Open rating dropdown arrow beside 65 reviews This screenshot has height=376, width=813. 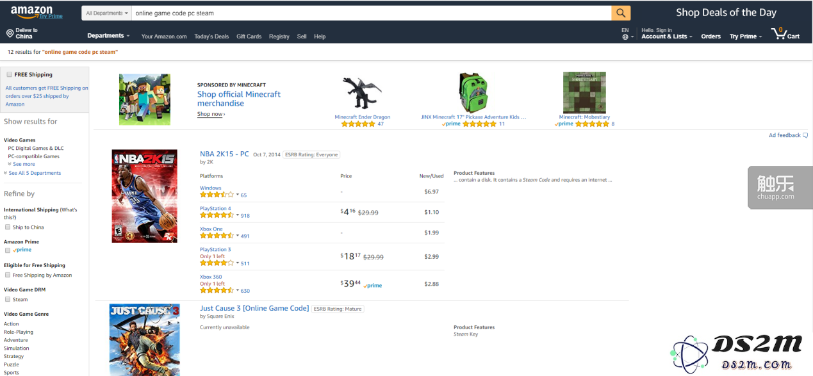pos(238,195)
